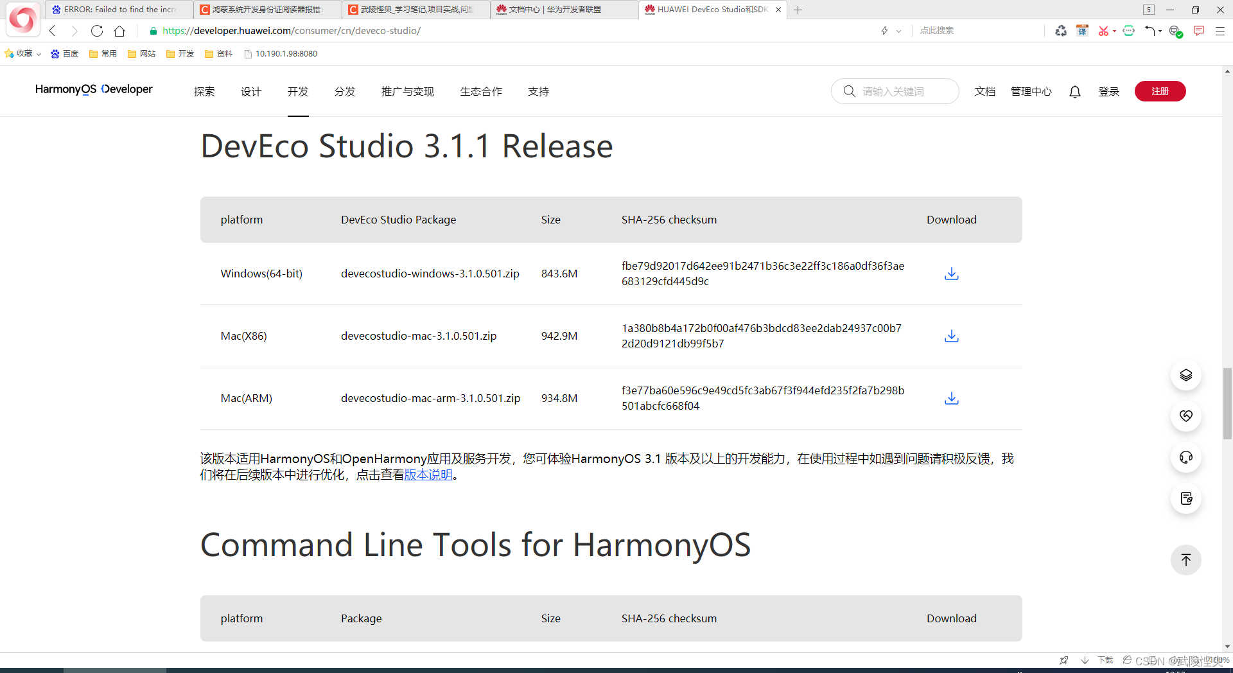Viewport: 1233px width, 673px height.
Task: Expand the screenshot tool dropdown arrow
Action: click(1114, 31)
